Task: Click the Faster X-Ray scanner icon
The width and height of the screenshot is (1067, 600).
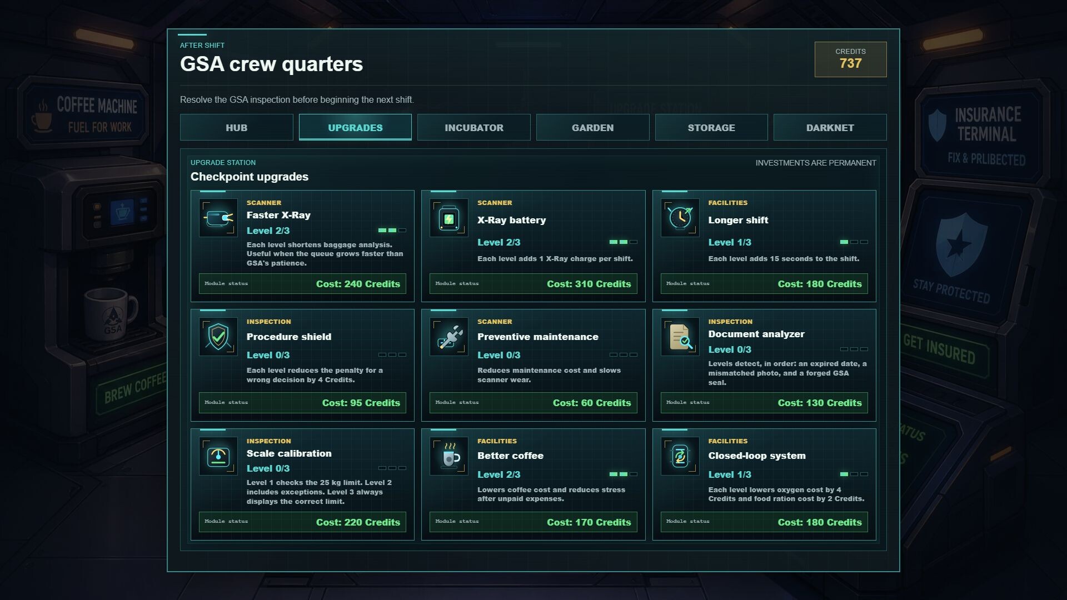Action: (218, 218)
